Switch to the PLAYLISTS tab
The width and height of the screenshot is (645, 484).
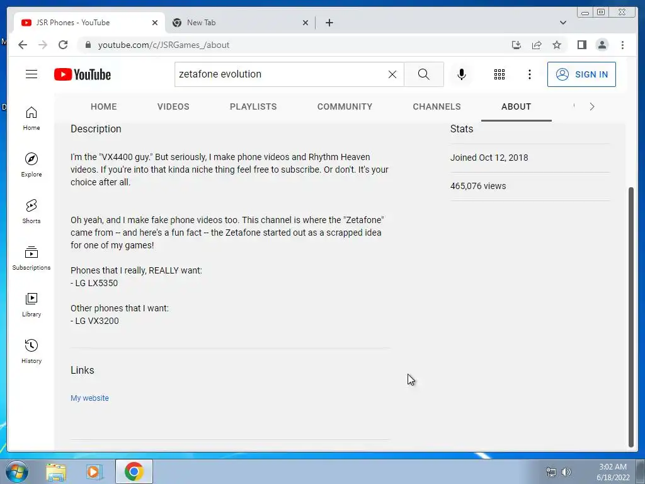click(x=253, y=107)
